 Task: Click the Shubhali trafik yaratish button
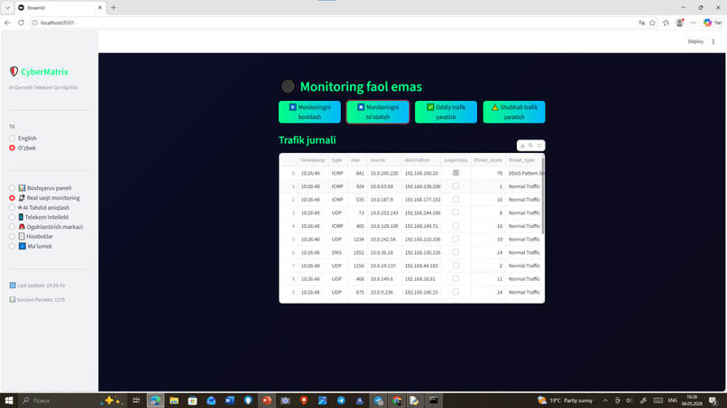click(514, 112)
